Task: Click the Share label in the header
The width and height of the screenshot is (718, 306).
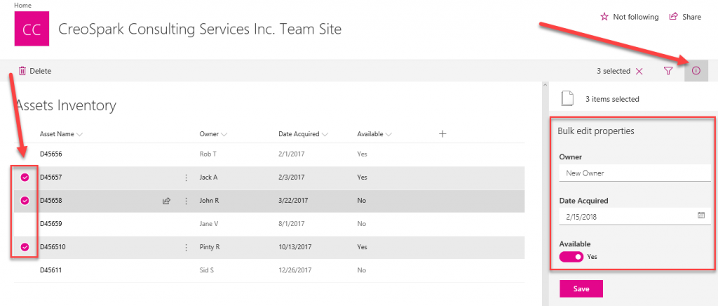Action: pos(691,17)
